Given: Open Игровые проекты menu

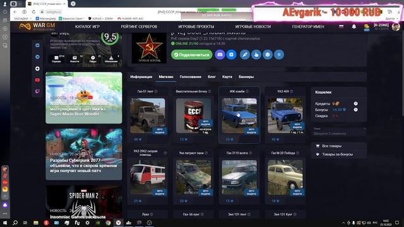Looking at the screenshot, I should [x=196, y=26].
